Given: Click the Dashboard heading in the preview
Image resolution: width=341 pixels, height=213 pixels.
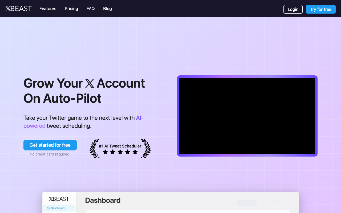Looking at the screenshot, I should tap(103, 200).
